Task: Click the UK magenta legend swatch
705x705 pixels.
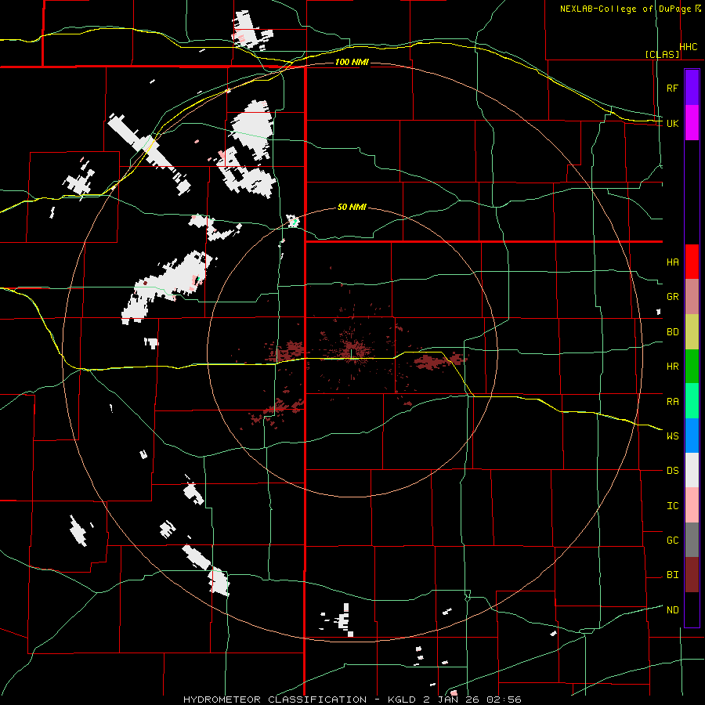Action: pyautogui.click(x=692, y=123)
